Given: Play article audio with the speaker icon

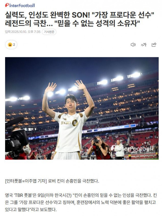Looking at the screenshot, I should point(133,45).
